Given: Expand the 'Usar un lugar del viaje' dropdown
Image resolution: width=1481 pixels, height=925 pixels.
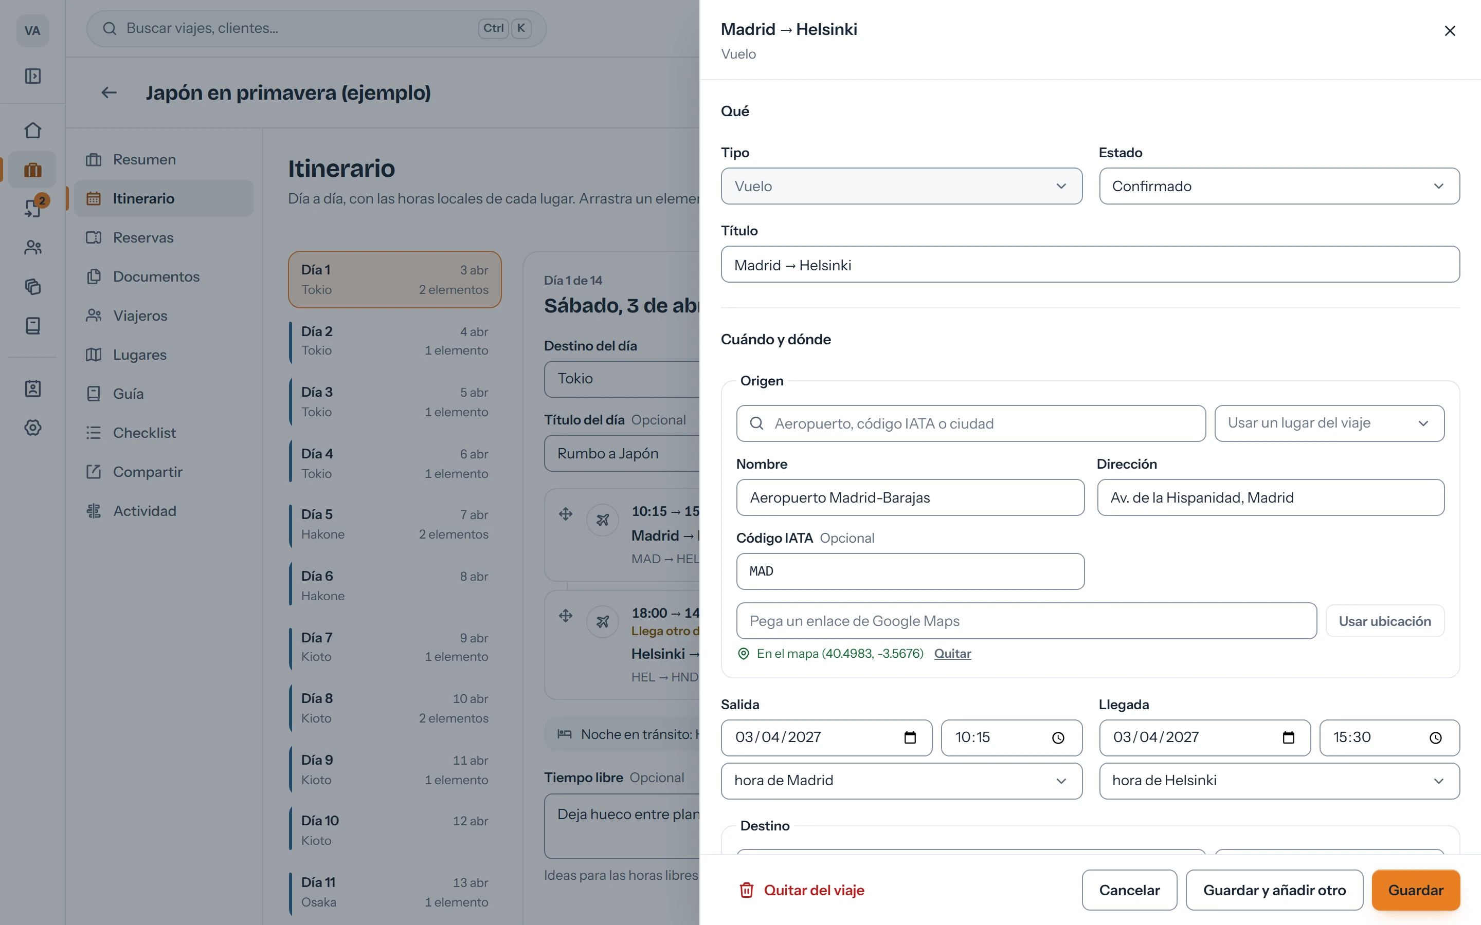Looking at the screenshot, I should point(1329,423).
